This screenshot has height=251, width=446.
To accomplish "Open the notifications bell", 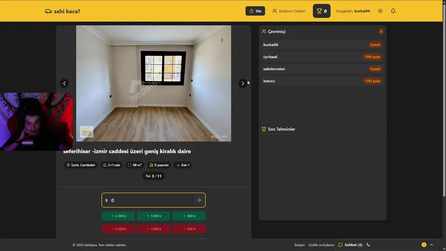I will (393, 11).
